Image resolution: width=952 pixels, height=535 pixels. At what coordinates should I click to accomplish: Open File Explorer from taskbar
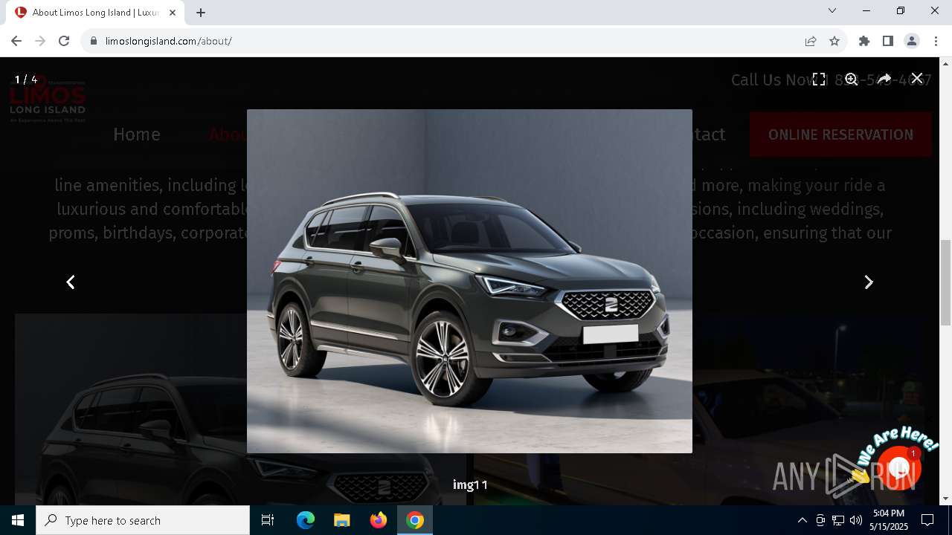341,520
